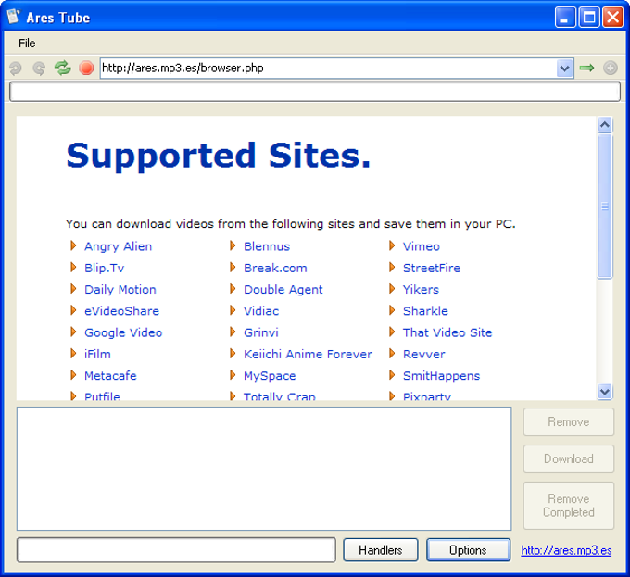This screenshot has height=577, width=630.
Task: Open the Metacafe link
Action: [x=110, y=376]
